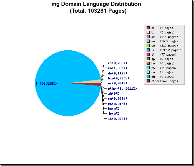The width and height of the screenshot is (194, 166).
Task: Select the ar(0.001%) pie label
Action: pos(118,83)
